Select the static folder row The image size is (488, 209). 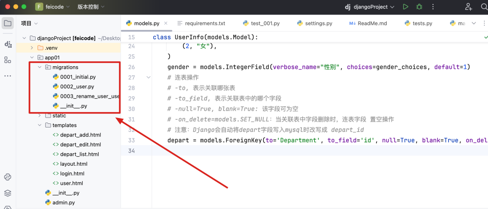[68, 115]
